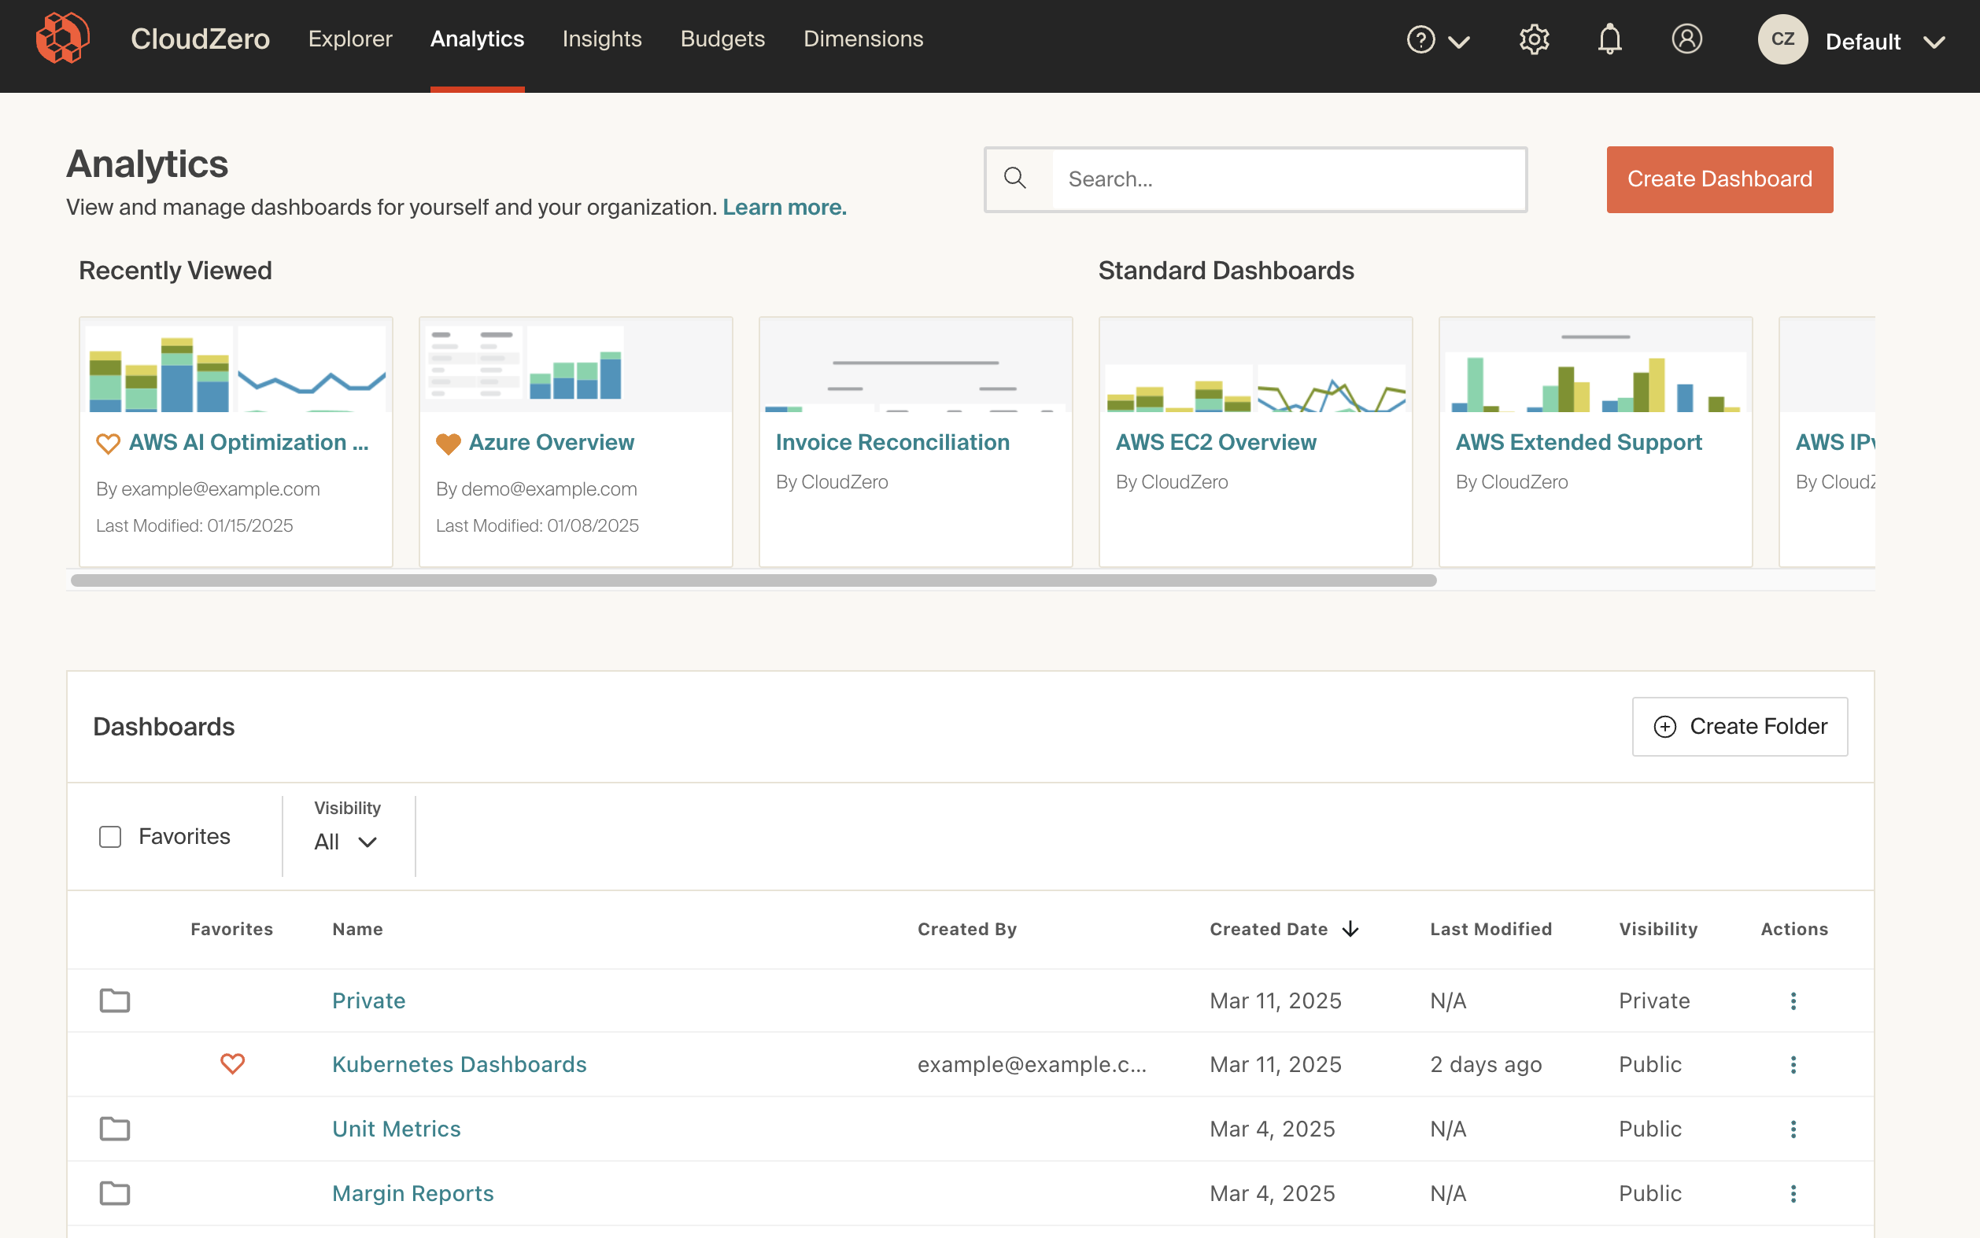The image size is (1980, 1238).
Task: Click the Unit Metrics folder icon
Action: [115, 1129]
